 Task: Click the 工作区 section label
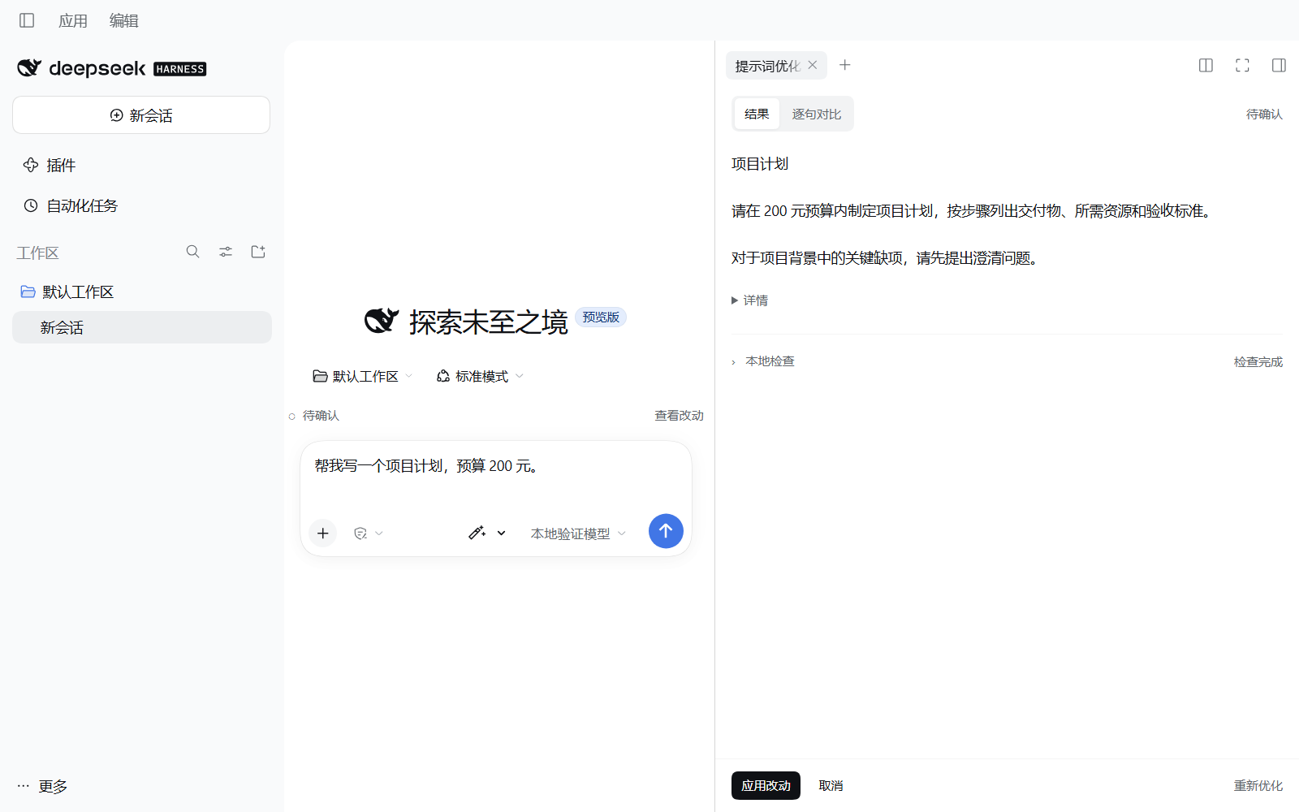[x=37, y=253]
